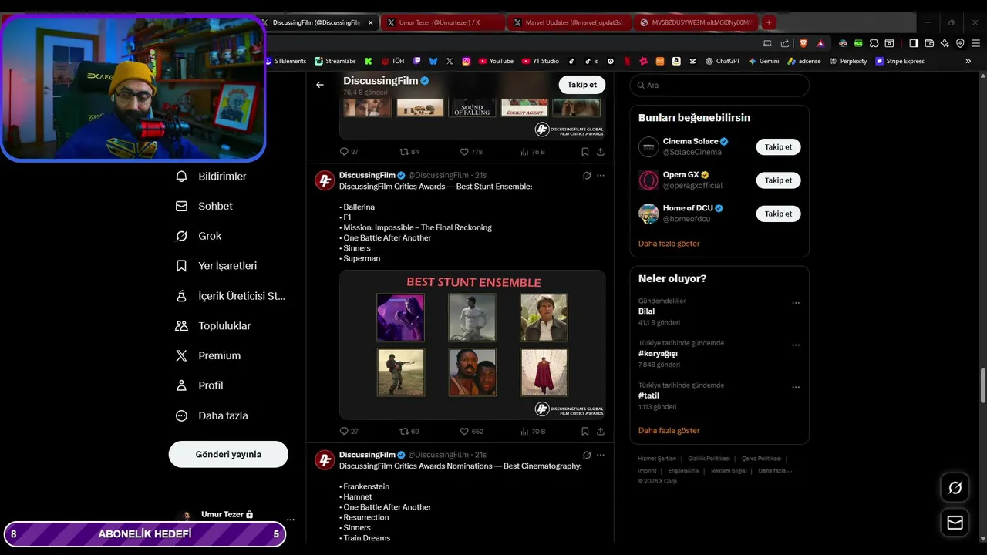Close the DiscussingFilm browser tab
Image resolution: width=987 pixels, height=555 pixels.
(370, 23)
